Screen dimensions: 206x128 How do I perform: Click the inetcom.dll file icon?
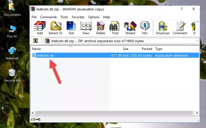point(34,55)
